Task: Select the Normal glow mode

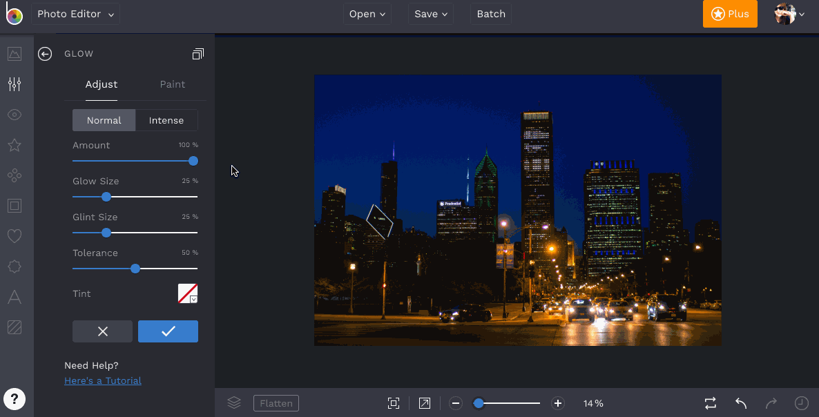Action: [104, 120]
